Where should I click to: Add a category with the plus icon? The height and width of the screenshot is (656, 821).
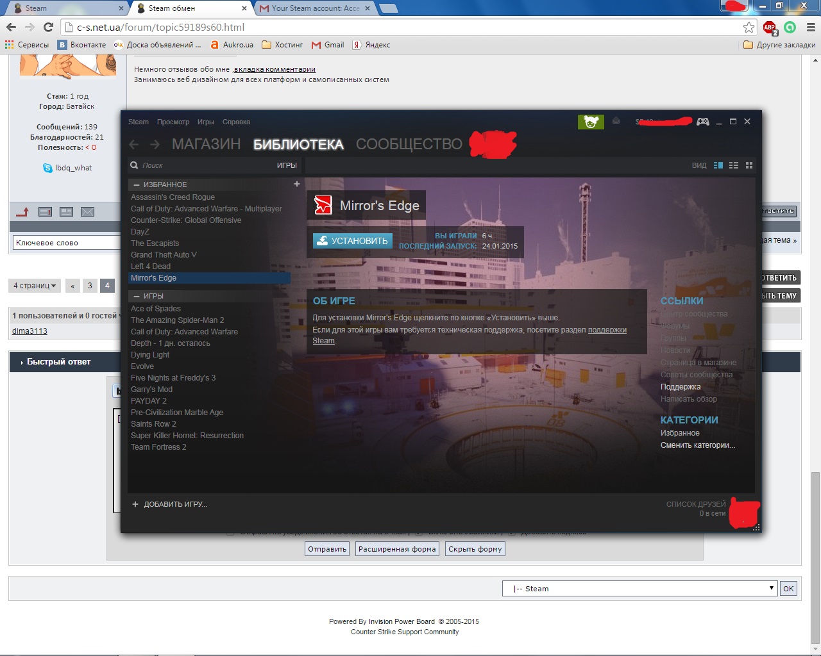296,184
